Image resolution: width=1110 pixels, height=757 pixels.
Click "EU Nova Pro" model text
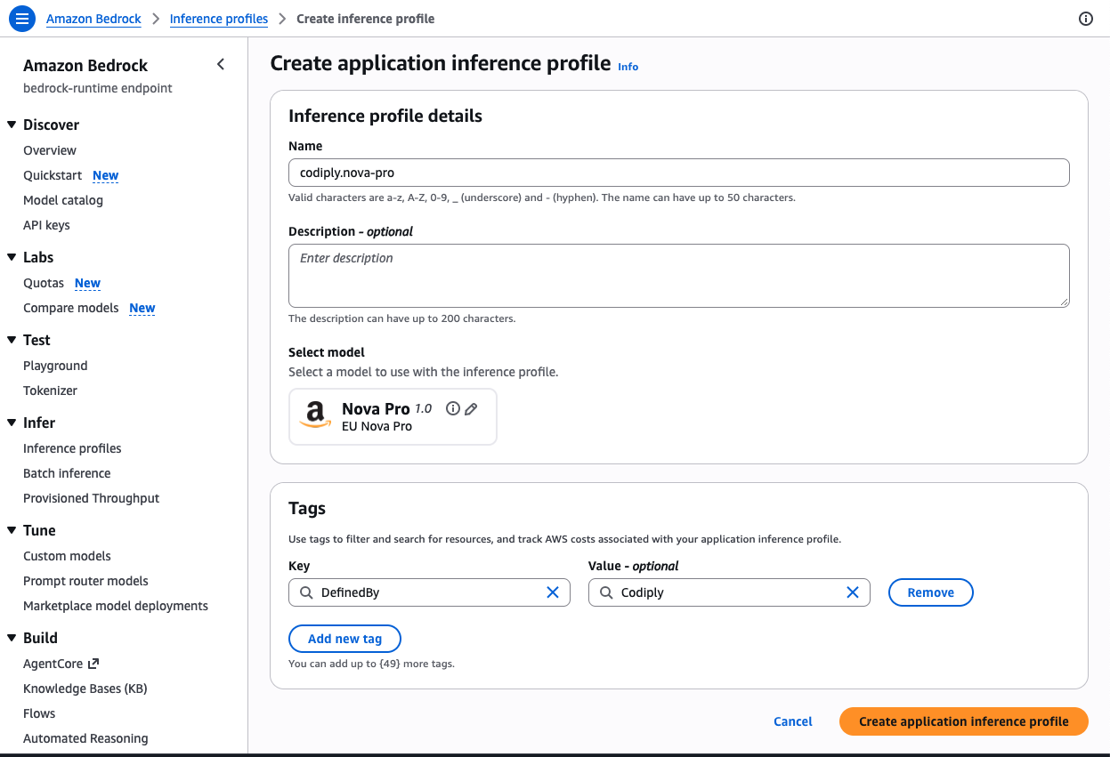tap(377, 426)
